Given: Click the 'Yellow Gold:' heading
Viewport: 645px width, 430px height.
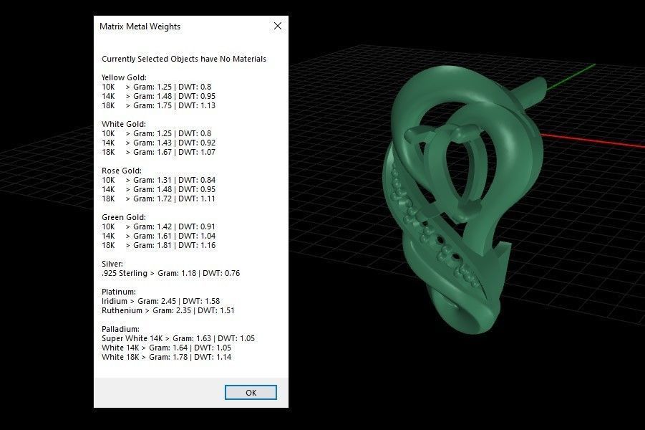Looking at the screenshot, I should tap(124, 77).
